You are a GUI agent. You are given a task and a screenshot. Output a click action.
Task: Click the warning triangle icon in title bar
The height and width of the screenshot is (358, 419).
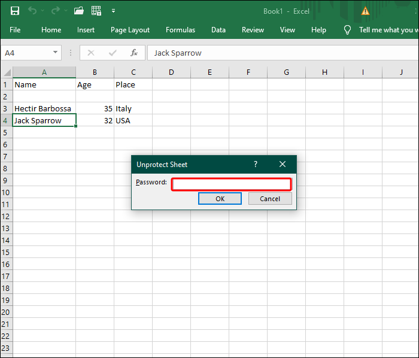(x=365, y=11)
